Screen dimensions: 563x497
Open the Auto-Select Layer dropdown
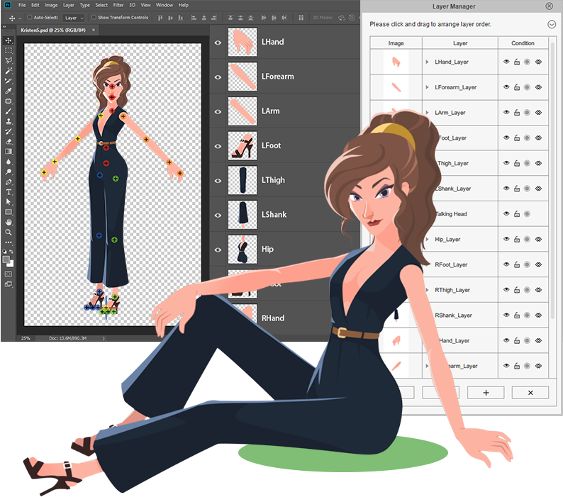pyautogui.click(x=73, y=18)
